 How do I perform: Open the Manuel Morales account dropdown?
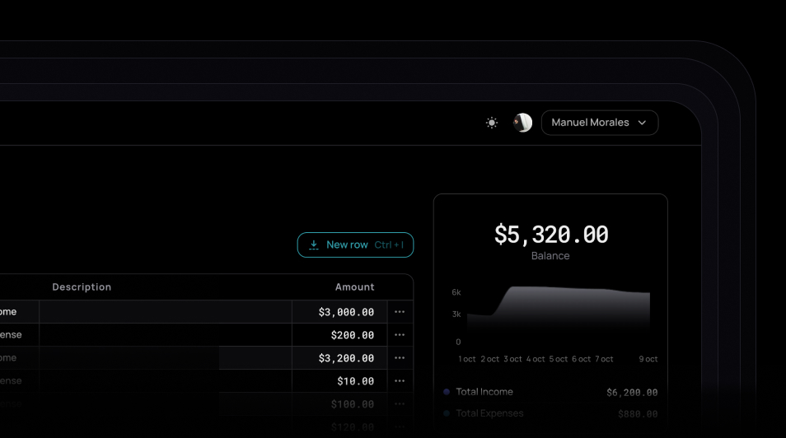pyautogui.click(x=599, y=123)
